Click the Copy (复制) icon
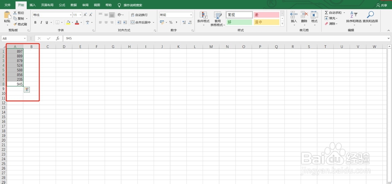392x184 pixels. tap(15, 18)
